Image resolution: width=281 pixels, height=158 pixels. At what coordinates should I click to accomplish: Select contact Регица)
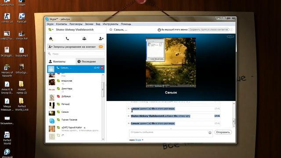74,105
